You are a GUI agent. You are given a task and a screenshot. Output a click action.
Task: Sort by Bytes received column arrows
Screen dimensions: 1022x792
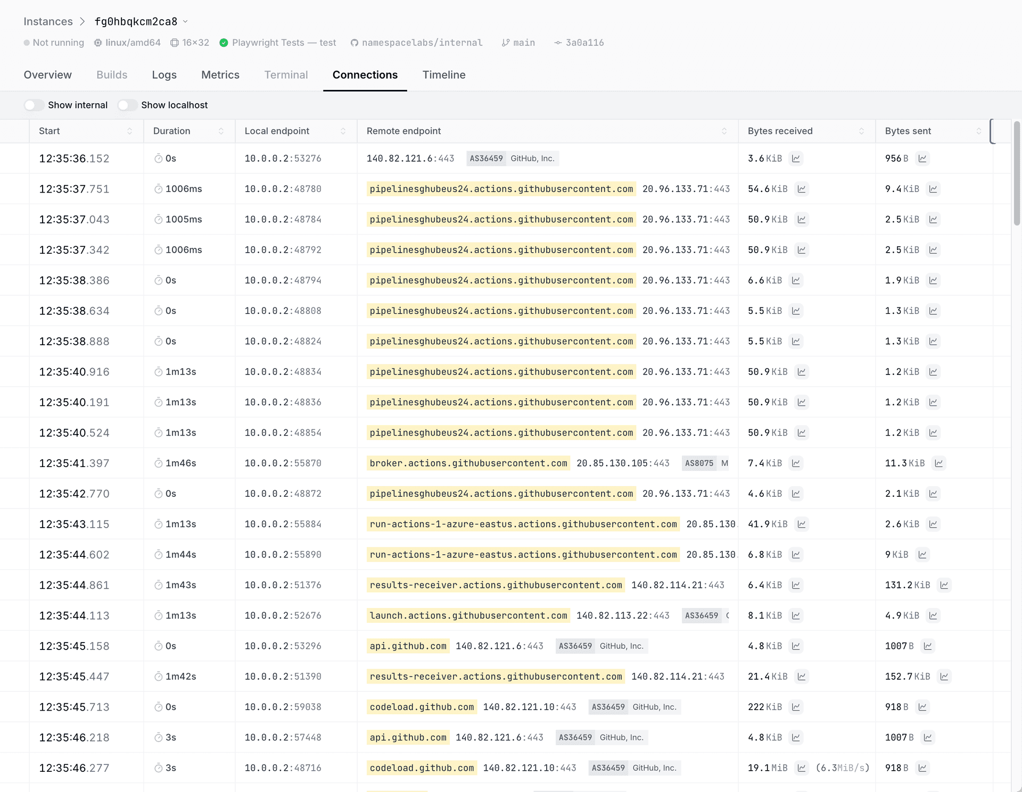pos(861,131)
